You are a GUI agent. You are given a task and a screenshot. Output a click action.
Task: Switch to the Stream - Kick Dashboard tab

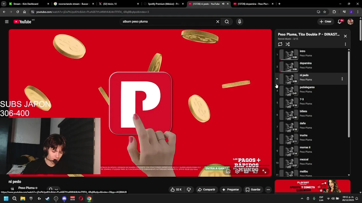(x=29, y=4)
